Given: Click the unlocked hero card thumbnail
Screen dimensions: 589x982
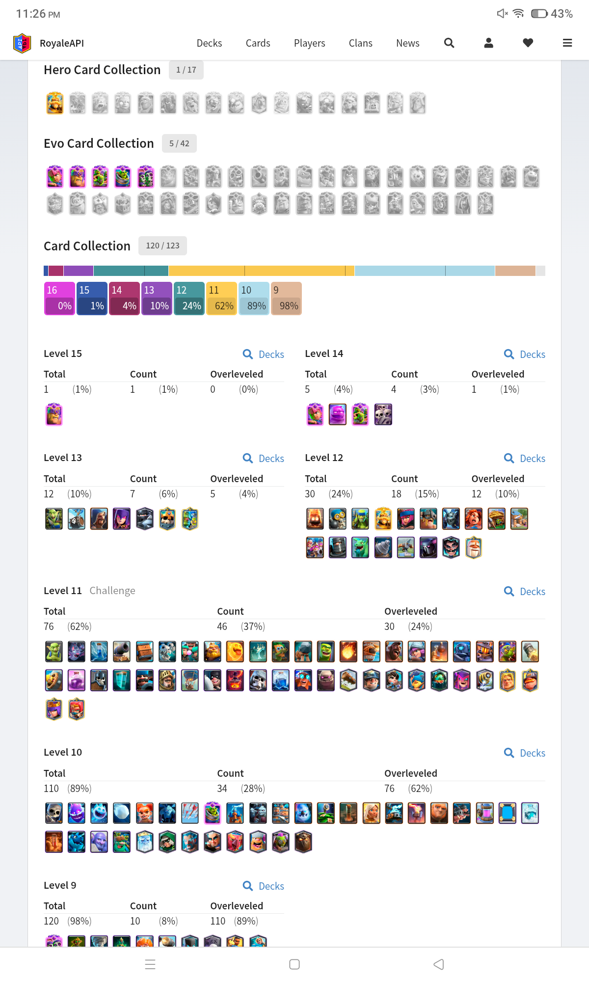Looking at the screenshot, I should tap(55, 103).
